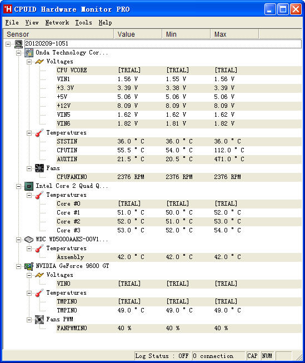Click the window resize grip corner

(x=299, y=357)
